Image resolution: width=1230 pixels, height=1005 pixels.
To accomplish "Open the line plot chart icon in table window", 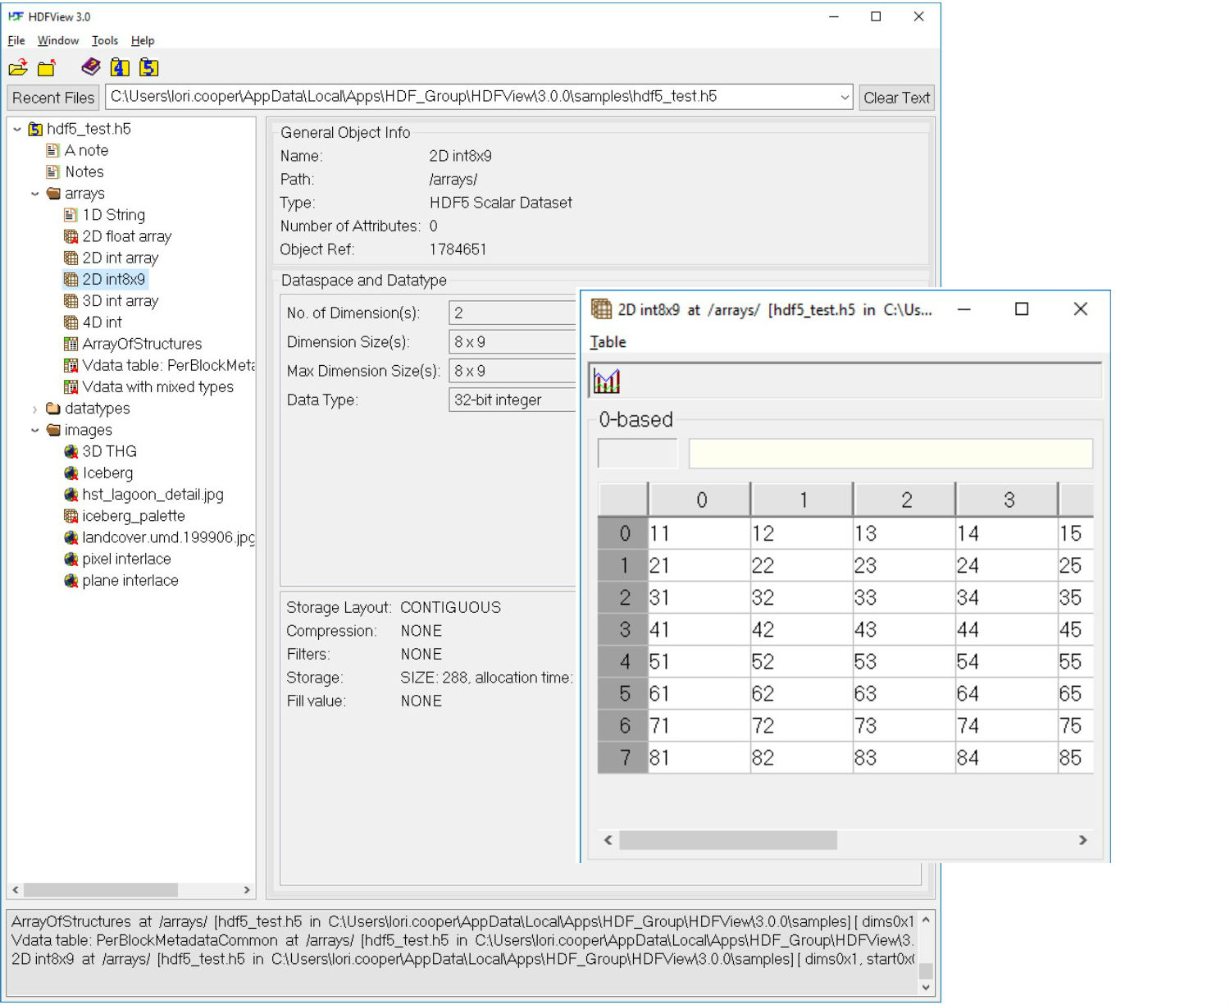I will point(606,381).
